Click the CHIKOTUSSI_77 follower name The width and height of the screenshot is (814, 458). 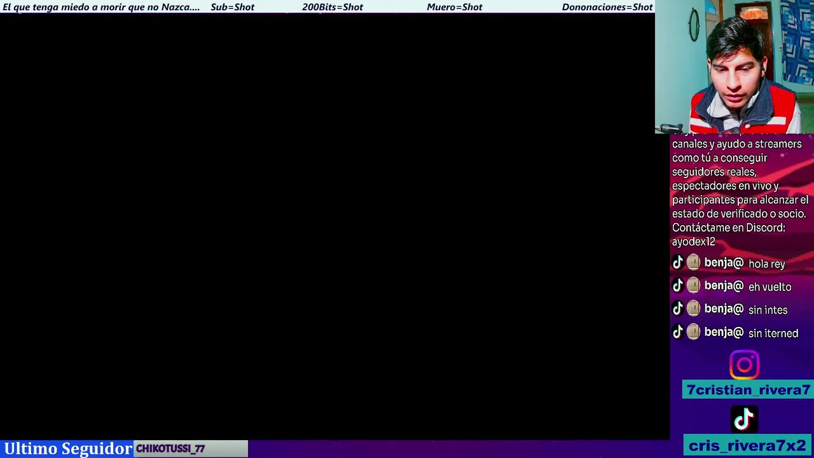(x=170, y=448)
